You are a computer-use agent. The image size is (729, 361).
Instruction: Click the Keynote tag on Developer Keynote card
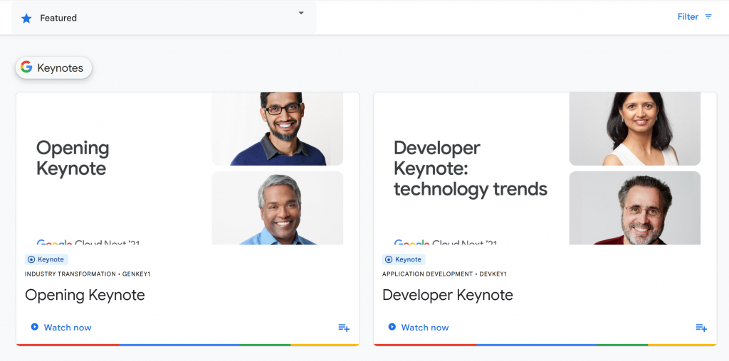pyautogui.click(x=404, y=259)
